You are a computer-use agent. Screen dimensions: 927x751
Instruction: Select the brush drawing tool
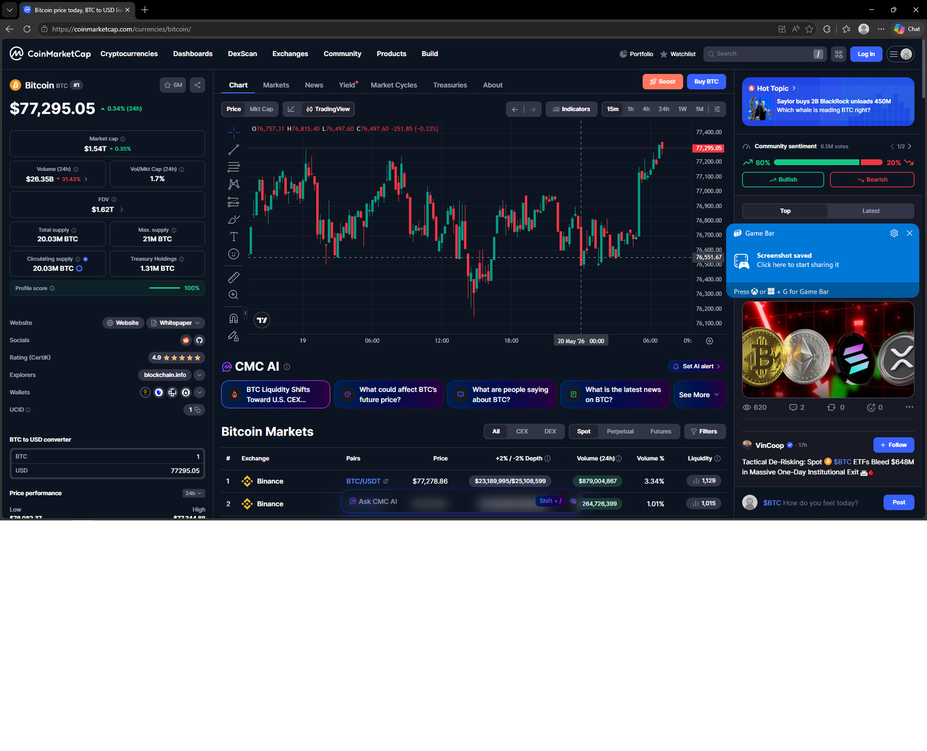click(x=233, y=219)
